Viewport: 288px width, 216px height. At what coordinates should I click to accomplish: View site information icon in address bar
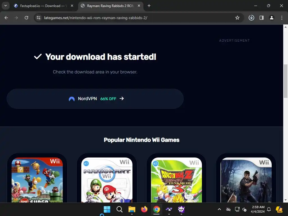coord(39,18)
